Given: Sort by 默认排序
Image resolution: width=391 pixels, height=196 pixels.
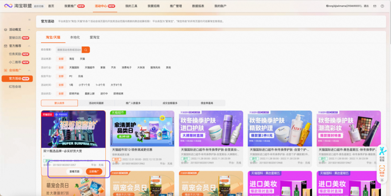Looking at the screenshot, I should point(59,103).
